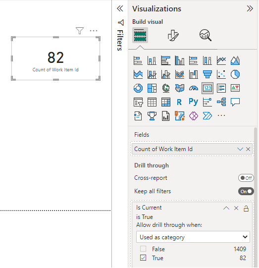Viewport: 259px width, 268px height.
Task: Select the Clustered bar chart visual
Action: click(166, 60)
